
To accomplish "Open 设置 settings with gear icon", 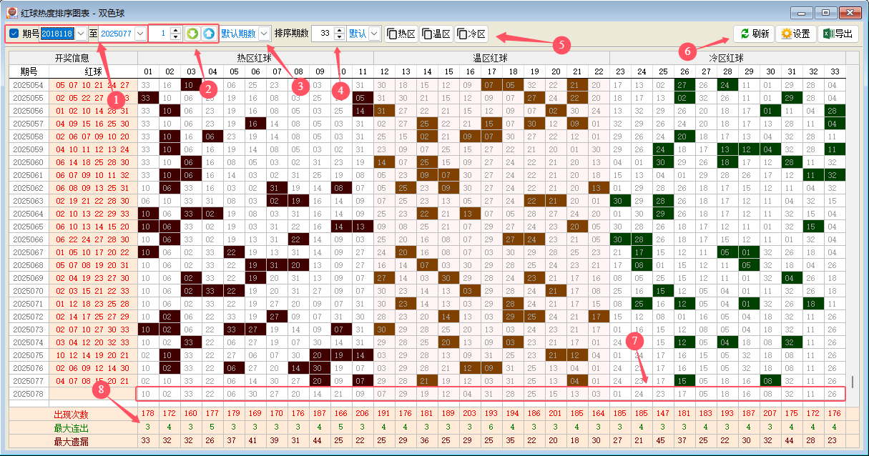I will 795,34.
